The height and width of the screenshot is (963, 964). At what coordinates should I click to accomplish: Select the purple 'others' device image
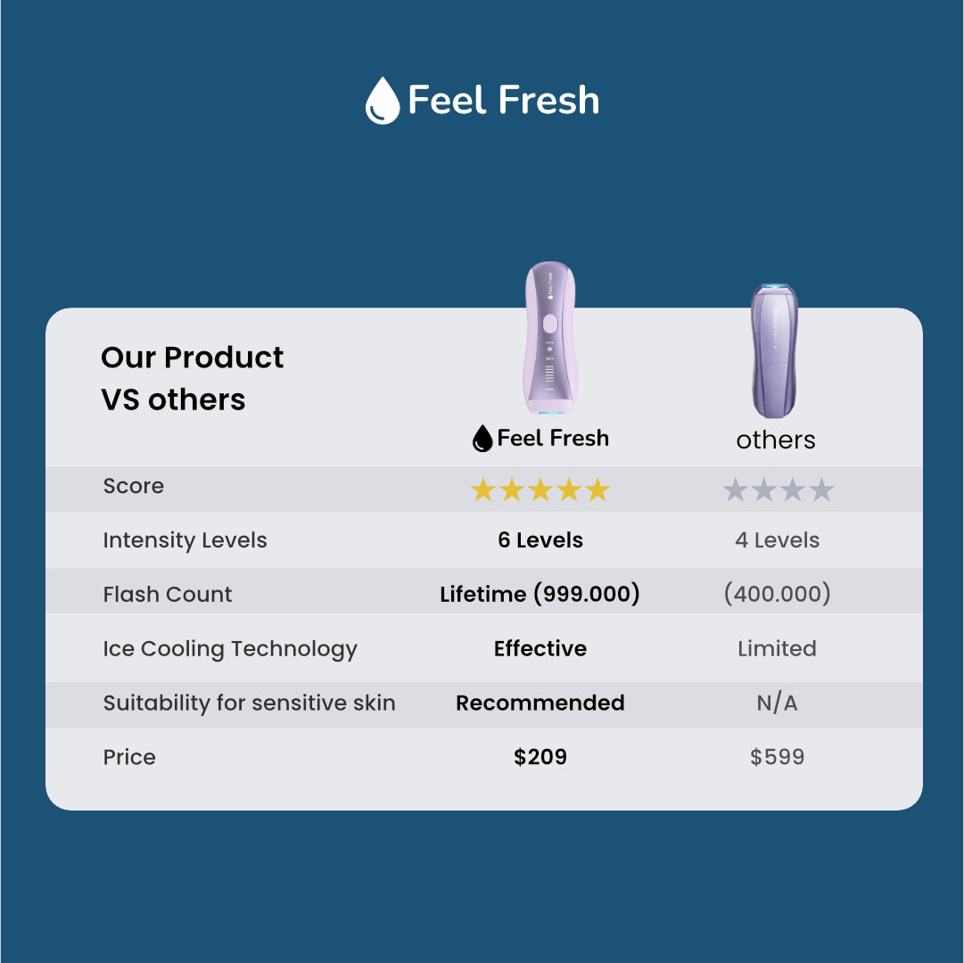pos(773,350)
